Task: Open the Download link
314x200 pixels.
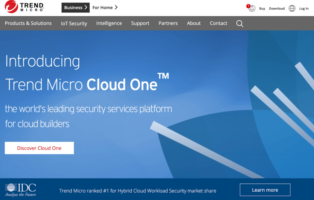Action: tap(277, 8)
